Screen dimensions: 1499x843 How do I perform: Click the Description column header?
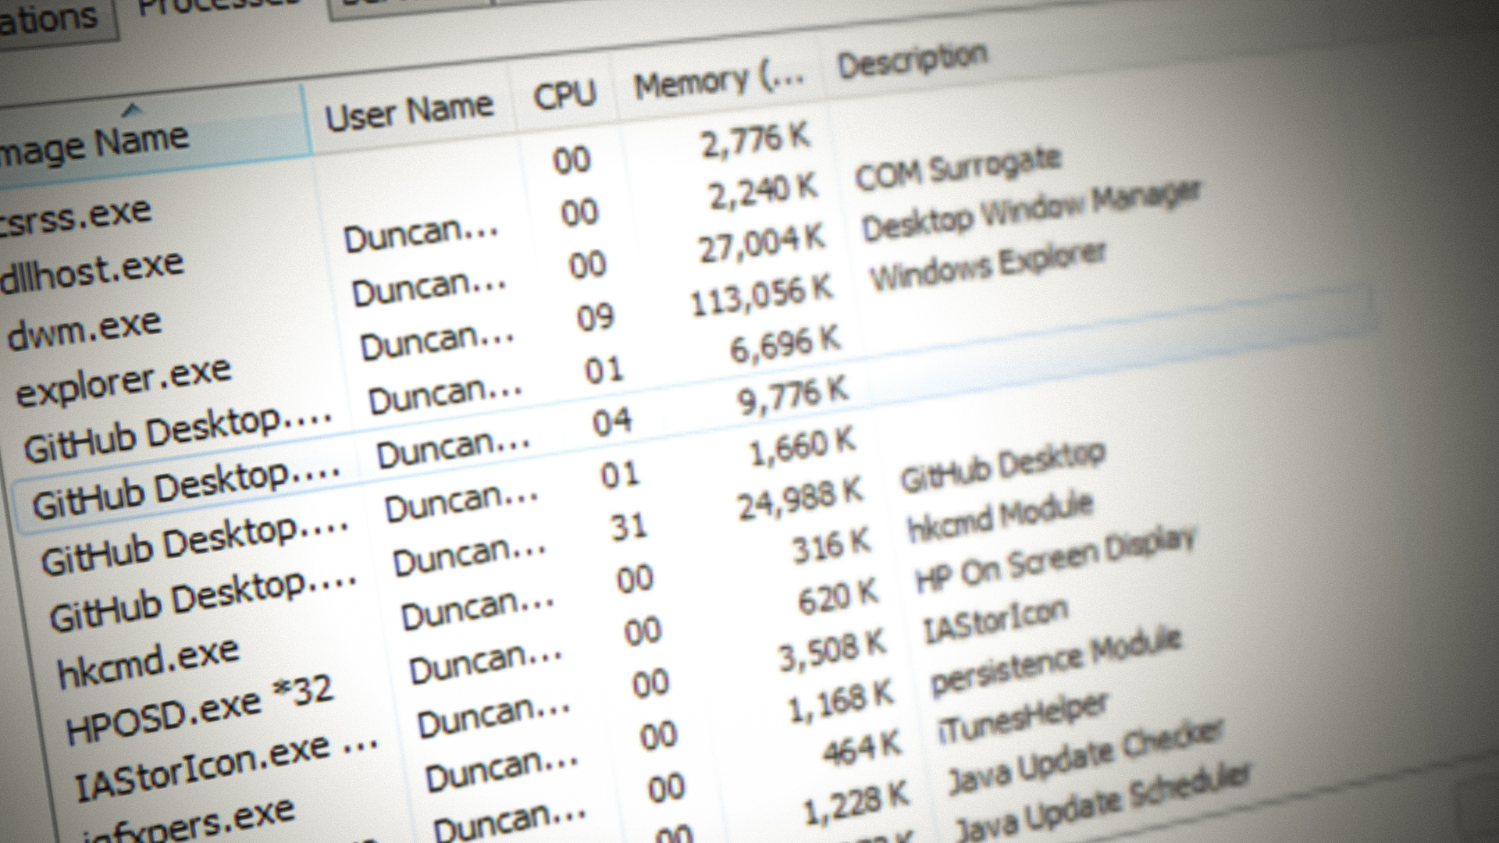click(911, 59)
